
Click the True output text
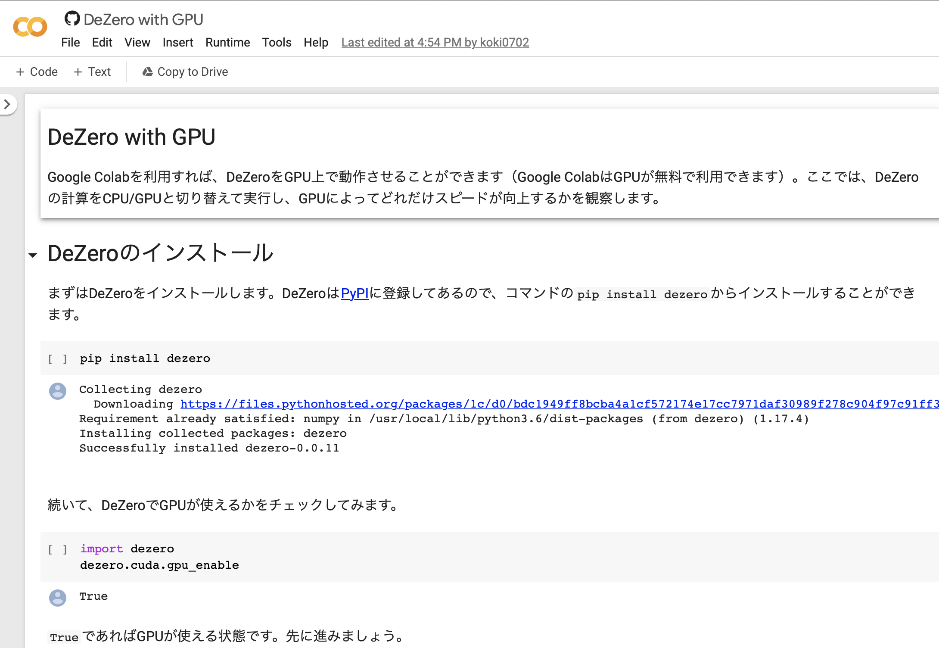pyautogui.click(x=93, y=596)
